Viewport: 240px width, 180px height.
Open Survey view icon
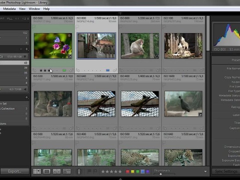pyautogui.click(x=67, y=171)
